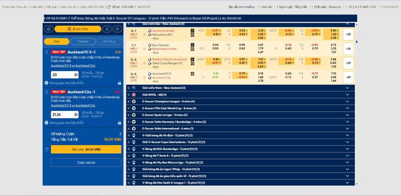401x196 pixels.
Task: Open Auckland FC II vs Auckland City link in first bet
Action: [73, 65]
